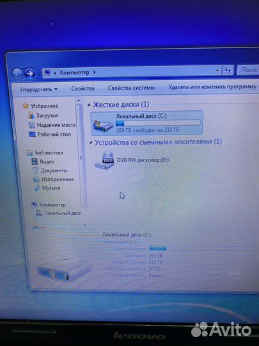Viewport: 259px width, 346px height.
Task: Click the Недавние места icon
Action: [32, 125]
